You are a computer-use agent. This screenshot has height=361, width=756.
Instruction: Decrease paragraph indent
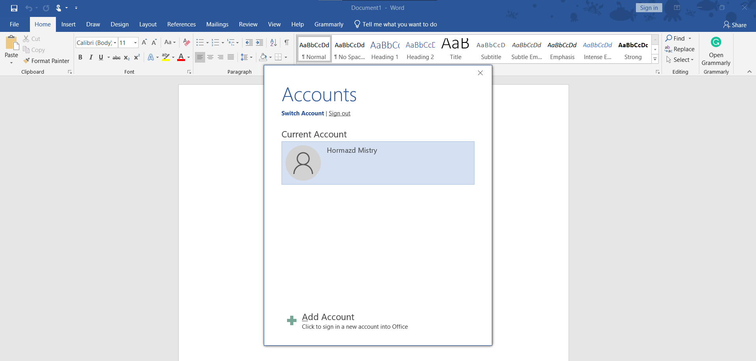[249, 43]
